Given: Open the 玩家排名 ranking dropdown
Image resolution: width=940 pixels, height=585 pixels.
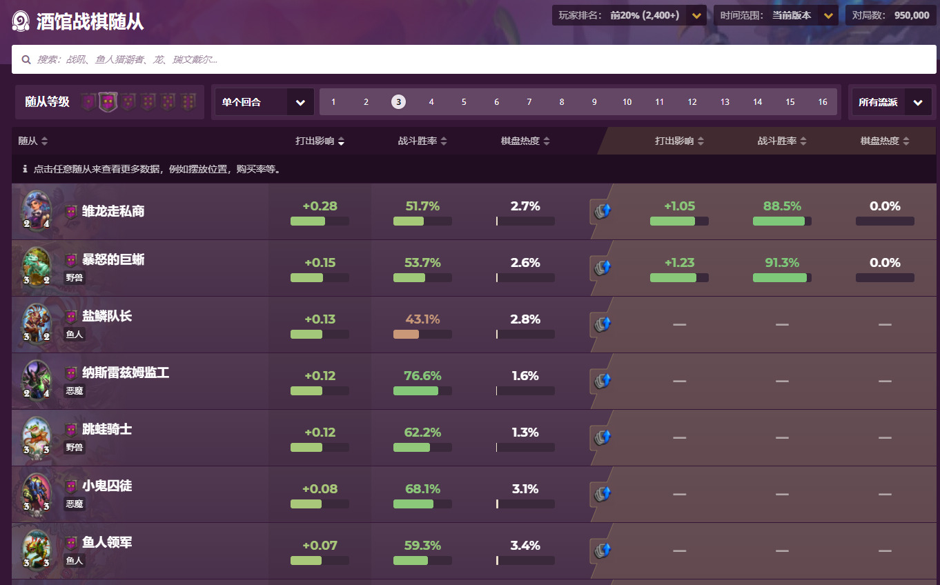Looking at the screenshot, I should [696, 15].
